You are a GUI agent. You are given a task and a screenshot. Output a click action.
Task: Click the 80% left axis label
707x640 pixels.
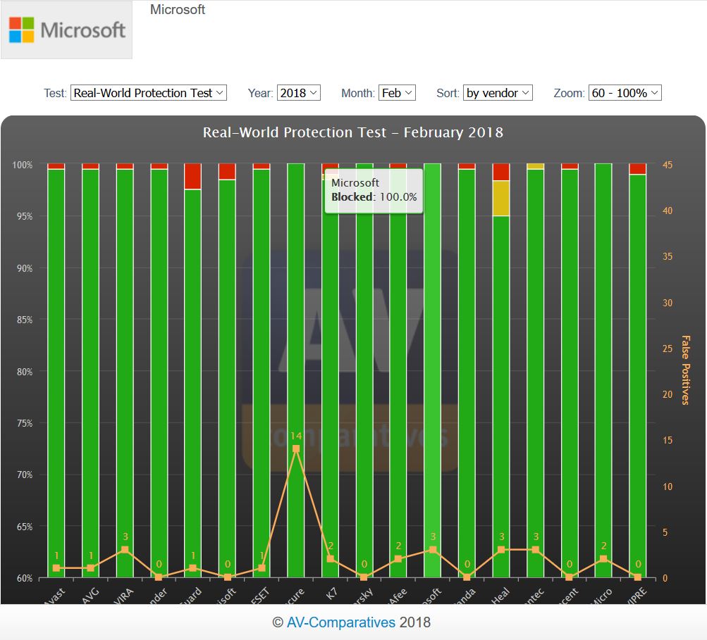tap(25, 372)
